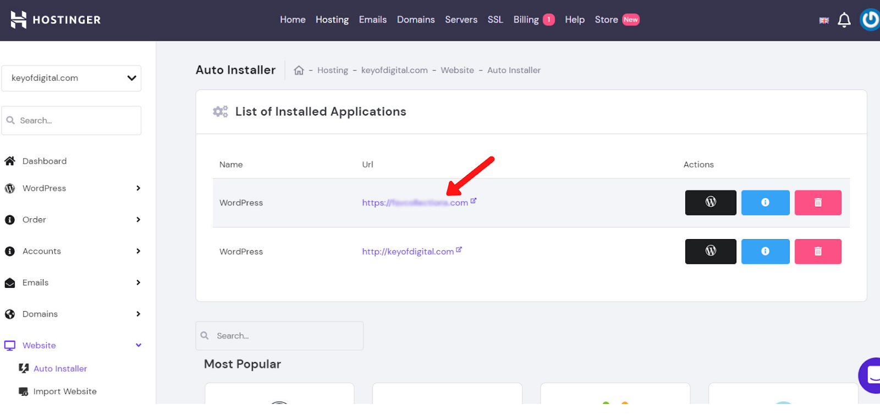Select Auto Installer in the sidebar

(60, 369)
